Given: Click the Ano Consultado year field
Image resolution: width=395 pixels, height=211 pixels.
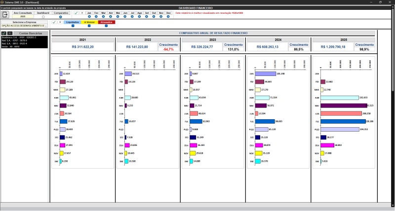Looking at the screenshot, I should 23,17.
